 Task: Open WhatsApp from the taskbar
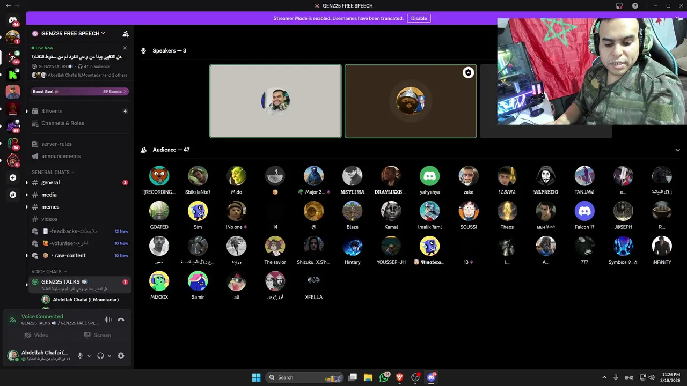point(384,377)
